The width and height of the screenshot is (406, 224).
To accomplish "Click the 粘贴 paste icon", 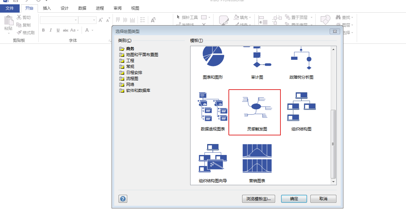I will pyautogui.click(x=8, y=20).
